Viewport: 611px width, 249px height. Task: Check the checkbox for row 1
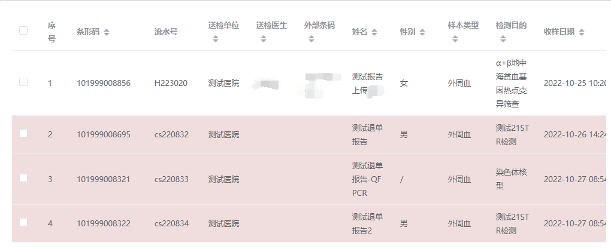click(x=23, y=82)
